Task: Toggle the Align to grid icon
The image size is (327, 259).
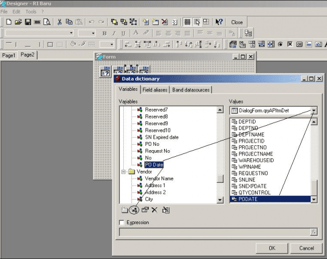Action: [x=197, y=22]
